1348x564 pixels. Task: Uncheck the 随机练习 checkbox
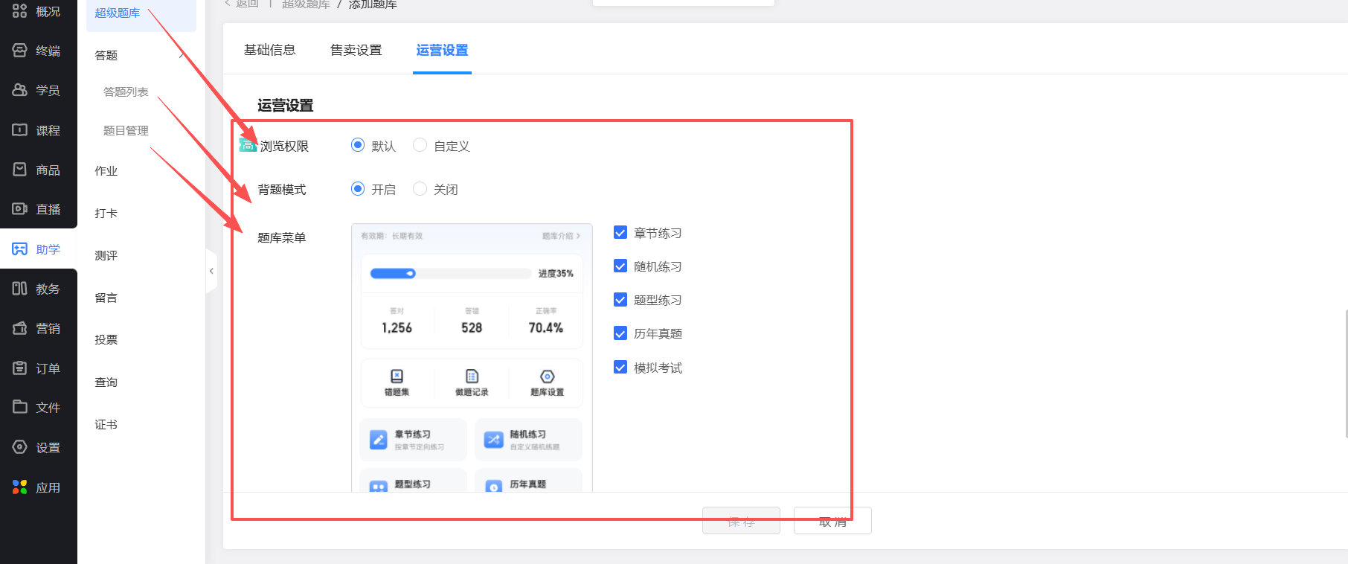click(x=620, y=266)
